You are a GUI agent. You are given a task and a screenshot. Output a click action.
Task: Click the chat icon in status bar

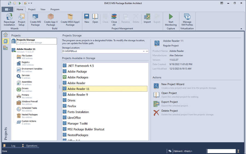170,151
